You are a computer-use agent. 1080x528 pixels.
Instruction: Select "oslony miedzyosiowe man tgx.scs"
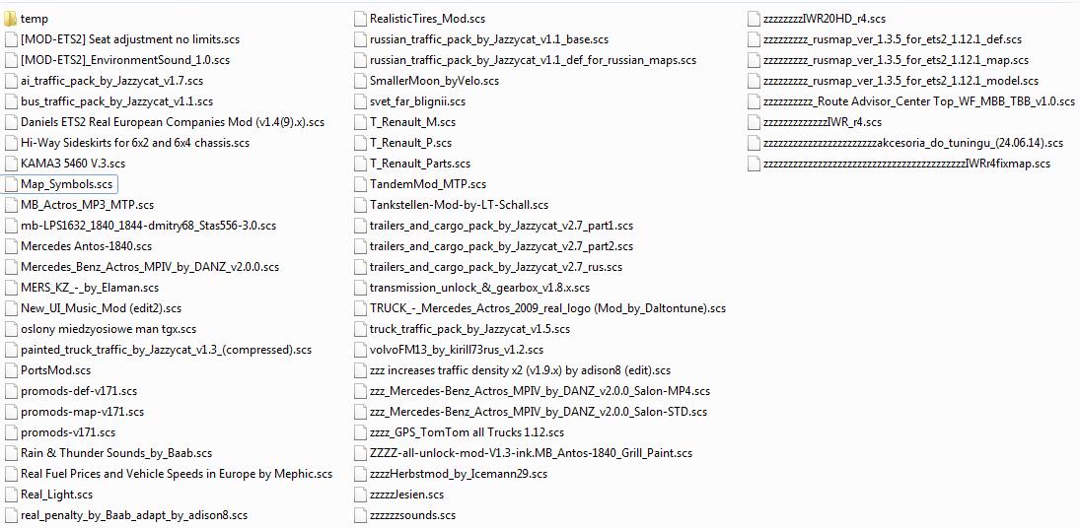108,329
